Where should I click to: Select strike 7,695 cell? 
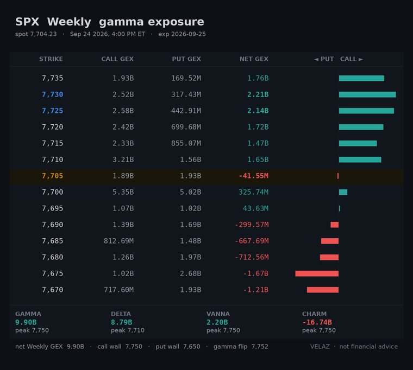tap(52, 208)
